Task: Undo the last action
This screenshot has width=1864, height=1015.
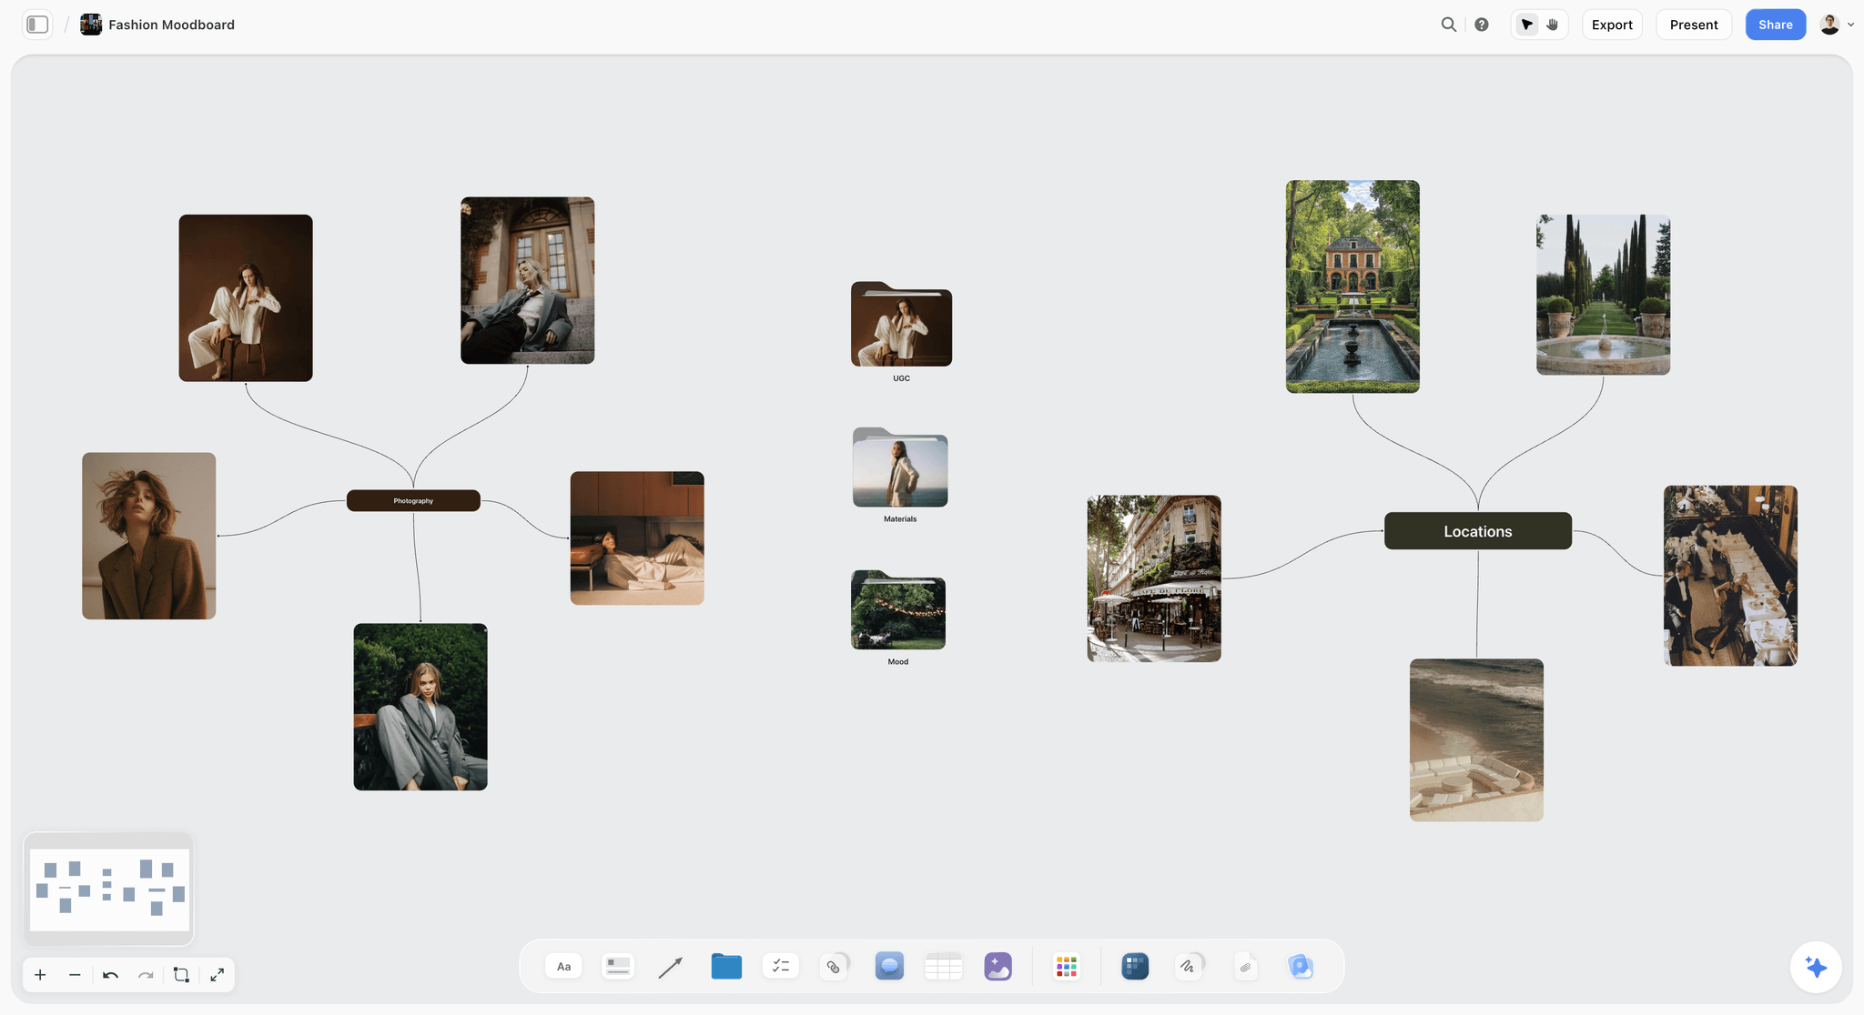Action: tap(110, 975)
